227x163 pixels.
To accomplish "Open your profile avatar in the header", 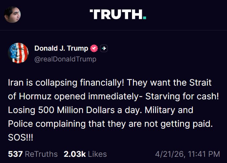I will point(12,14).
